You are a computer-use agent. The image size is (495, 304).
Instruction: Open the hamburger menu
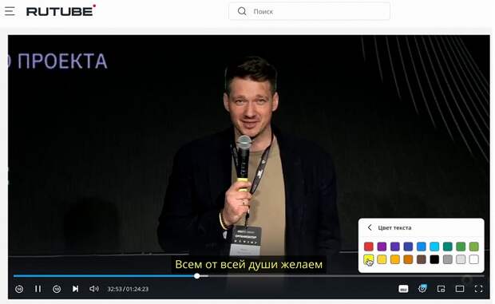tap(10, 11)
